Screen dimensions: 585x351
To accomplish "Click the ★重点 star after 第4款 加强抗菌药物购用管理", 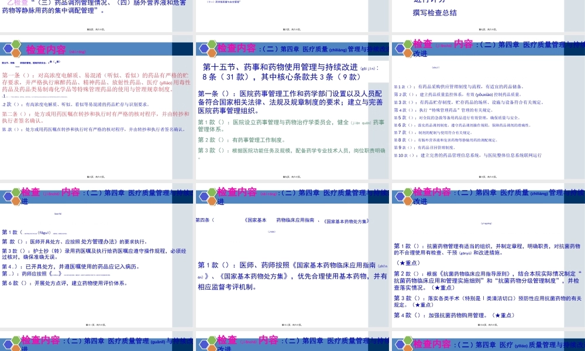I will click(503, 315).
